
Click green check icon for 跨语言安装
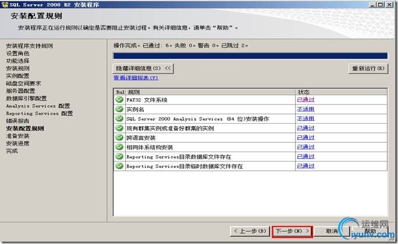(x=119, y=138)
